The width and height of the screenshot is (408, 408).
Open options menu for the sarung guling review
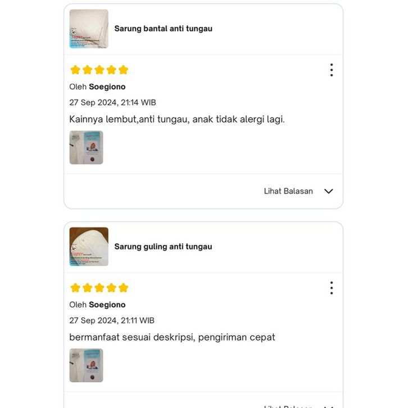[x=331, y=288]
